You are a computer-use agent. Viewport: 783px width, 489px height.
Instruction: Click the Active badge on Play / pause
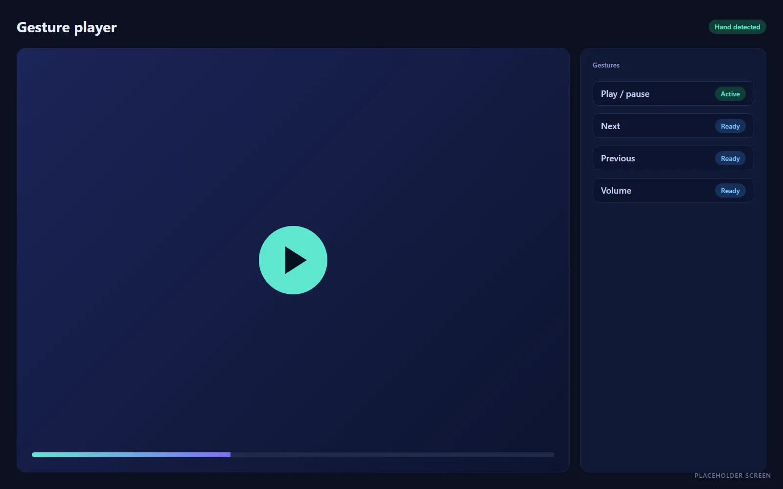(x=730, y=94)
